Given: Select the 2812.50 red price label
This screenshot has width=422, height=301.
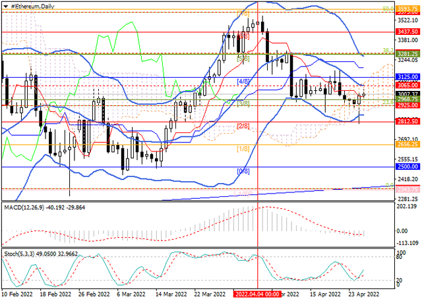Looking at the screenshot, I should pos(407,122).
